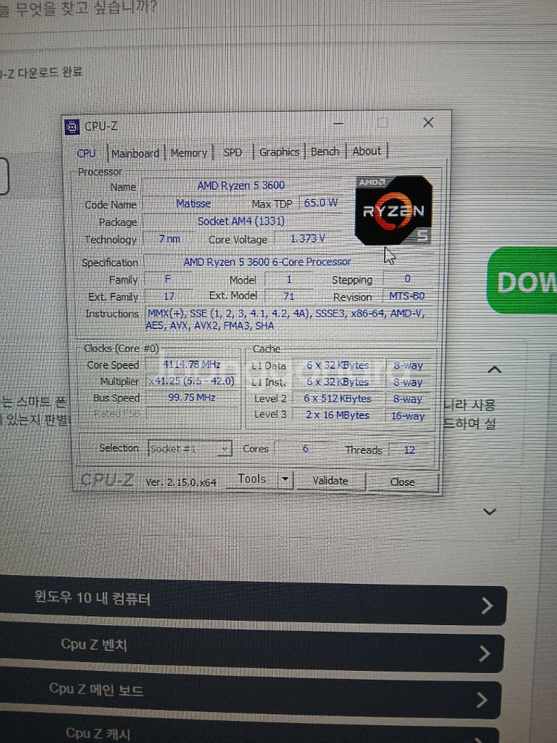Click the specification field text
557x743 pixels.
pos(267,262)
